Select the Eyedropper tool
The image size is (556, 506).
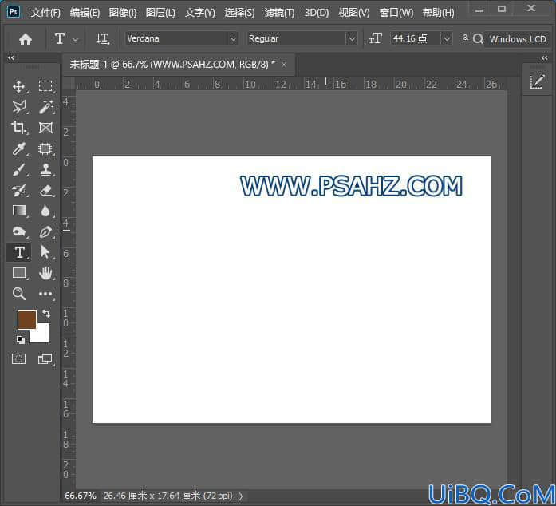pyautogui.click(x=19, y=148)
